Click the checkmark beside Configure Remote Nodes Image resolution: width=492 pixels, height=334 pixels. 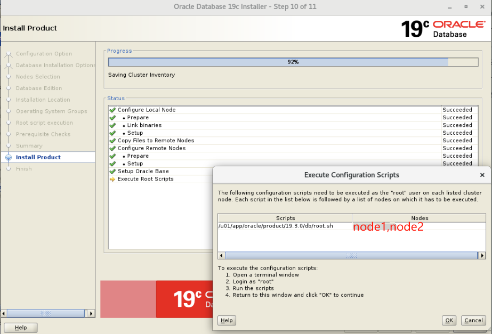(112, 148)
